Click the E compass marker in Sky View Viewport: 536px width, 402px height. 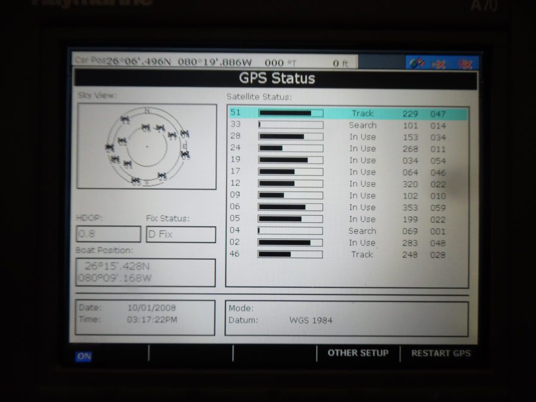[184, 146]
